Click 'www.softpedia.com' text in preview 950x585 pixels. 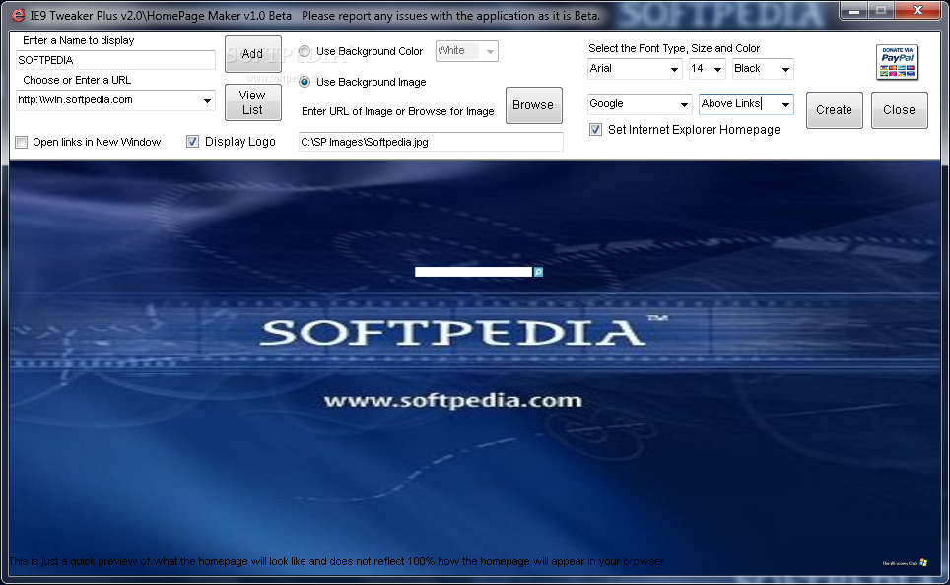pos(452,400)
